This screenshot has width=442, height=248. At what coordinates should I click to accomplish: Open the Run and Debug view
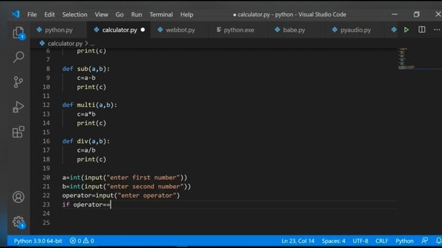(19, 107)
